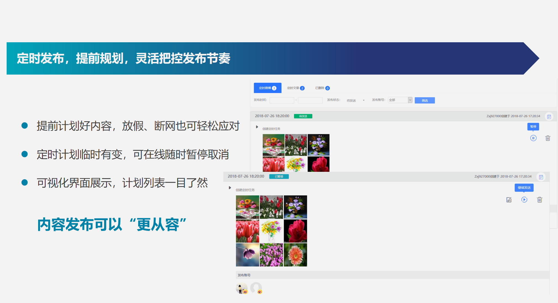This screenshot has height=303, width=558.
Task: Expand 创建定时任务 on the pending task
Action: pyautogui.click(x=257, y=127)
